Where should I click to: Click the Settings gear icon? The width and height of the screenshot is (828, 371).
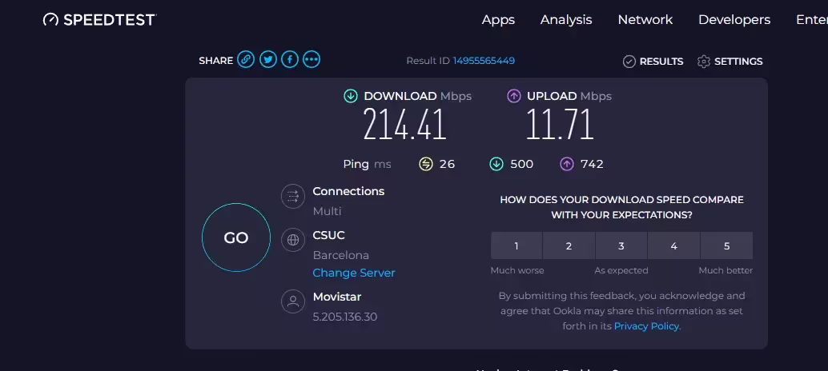click(703, 62)
